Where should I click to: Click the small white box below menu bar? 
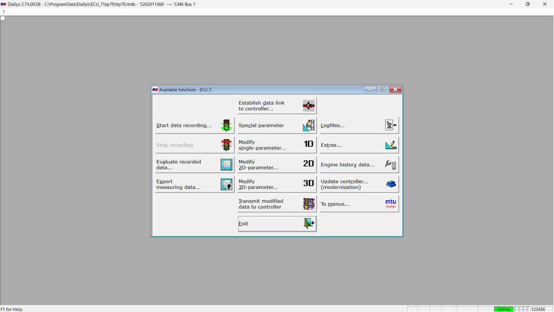(3, 18)
